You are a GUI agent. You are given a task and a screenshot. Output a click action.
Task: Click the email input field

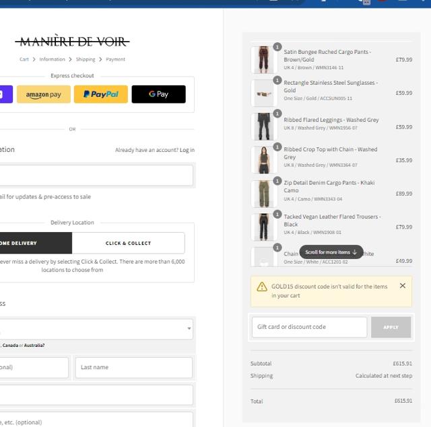(x=96, y=175)
